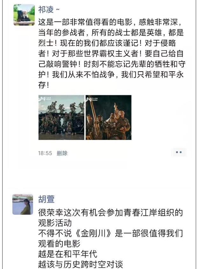Tap the 祁凌 ~ username link
The height and width of the screenshot is (269, 198).
(x=49, y=10)
